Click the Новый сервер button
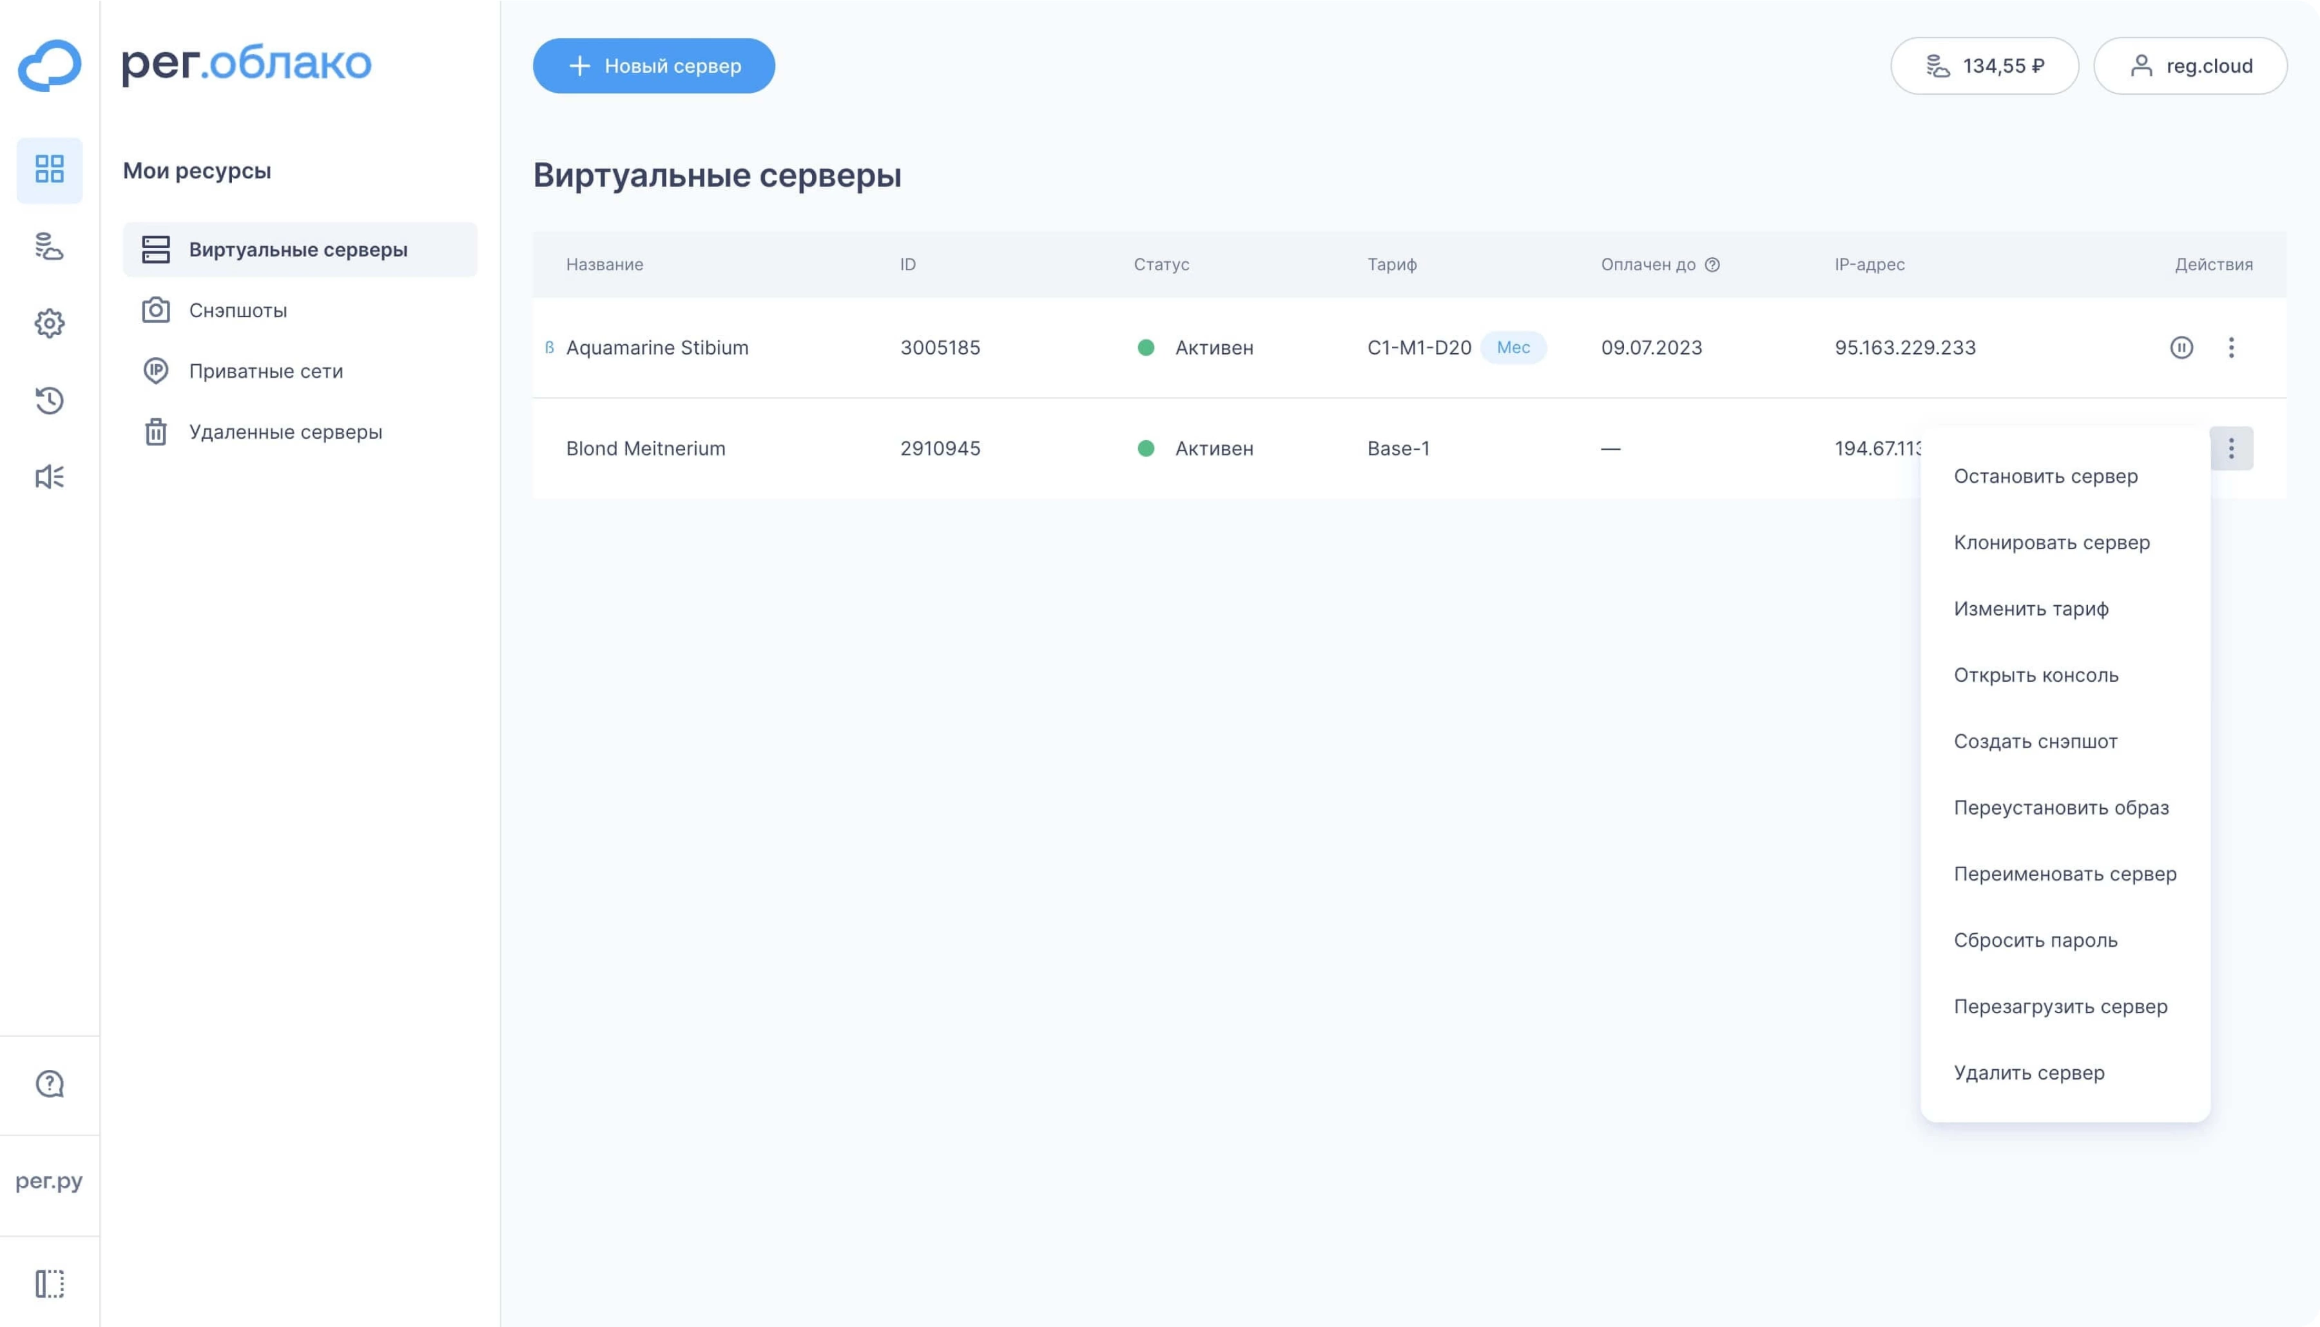The height and width of the screenshot is (1327, 2320). coord(653,66)
